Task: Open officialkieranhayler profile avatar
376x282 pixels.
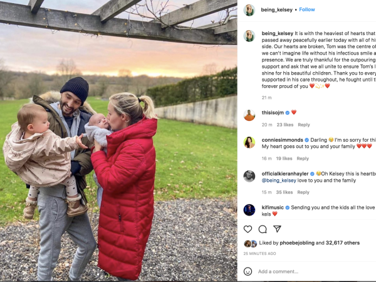Action: [249, 176]
